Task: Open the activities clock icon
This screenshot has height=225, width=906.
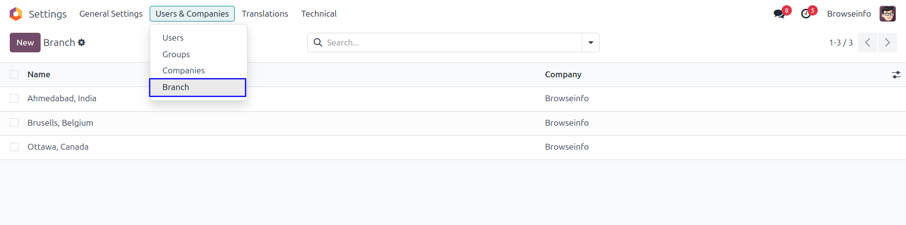Action: [x=806, y=14]
